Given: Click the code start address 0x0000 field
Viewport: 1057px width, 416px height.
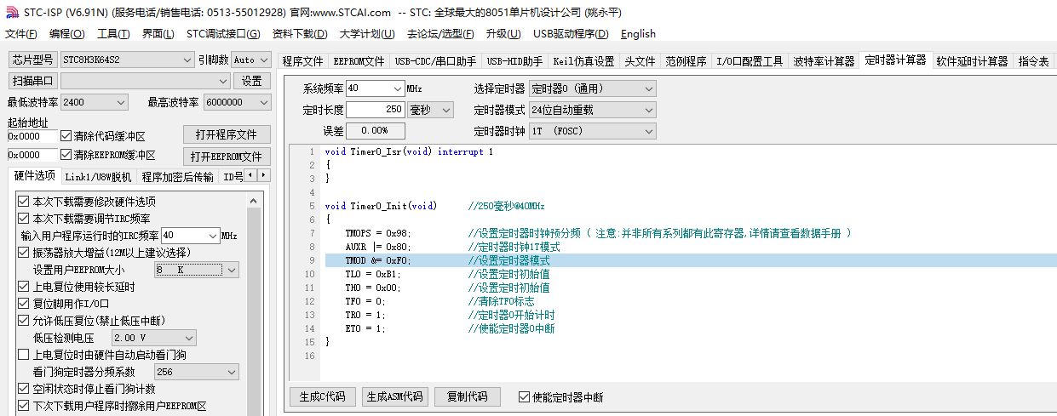Looking at the screenshot, I should [32, 136].
